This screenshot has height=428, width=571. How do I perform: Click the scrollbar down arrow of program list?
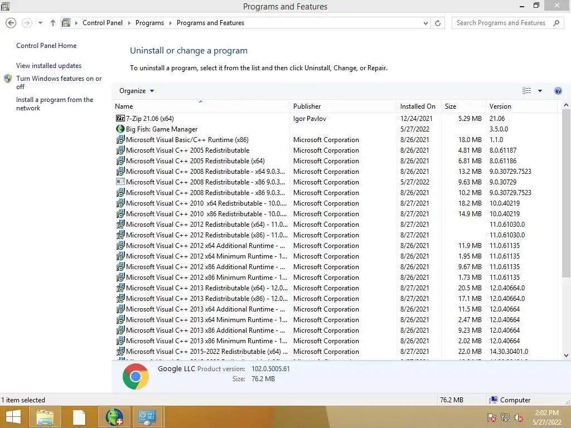point(566,356)
